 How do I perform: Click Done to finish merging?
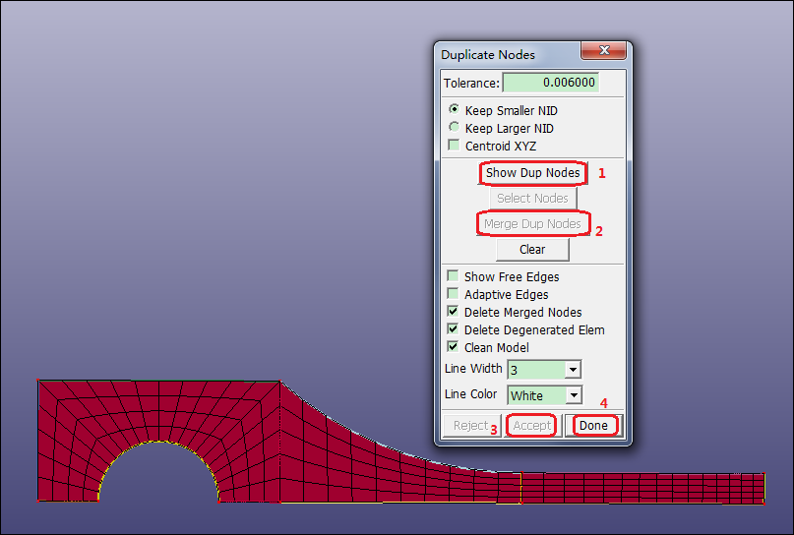[x=593, y=426]
